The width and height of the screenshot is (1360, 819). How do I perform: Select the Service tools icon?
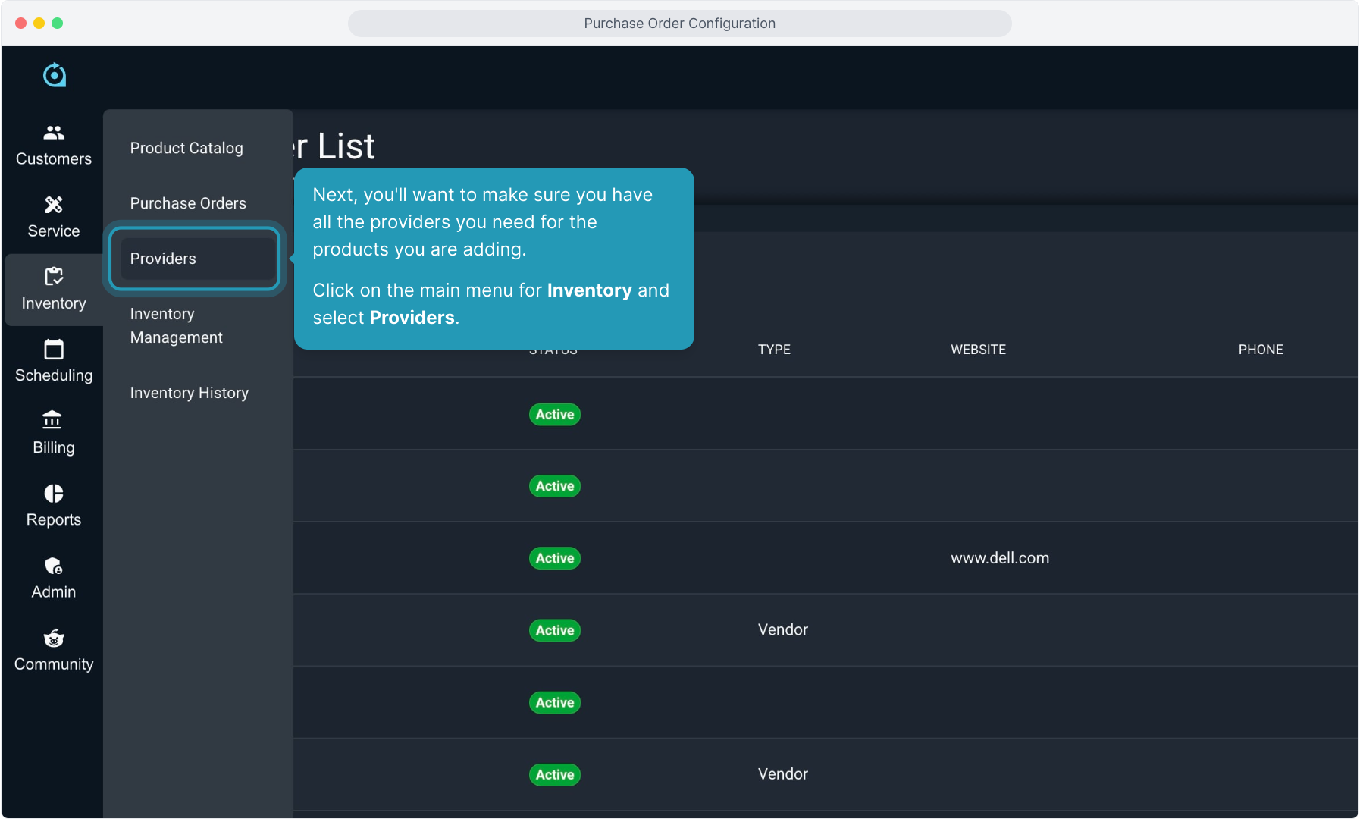(x=54, y=205)
